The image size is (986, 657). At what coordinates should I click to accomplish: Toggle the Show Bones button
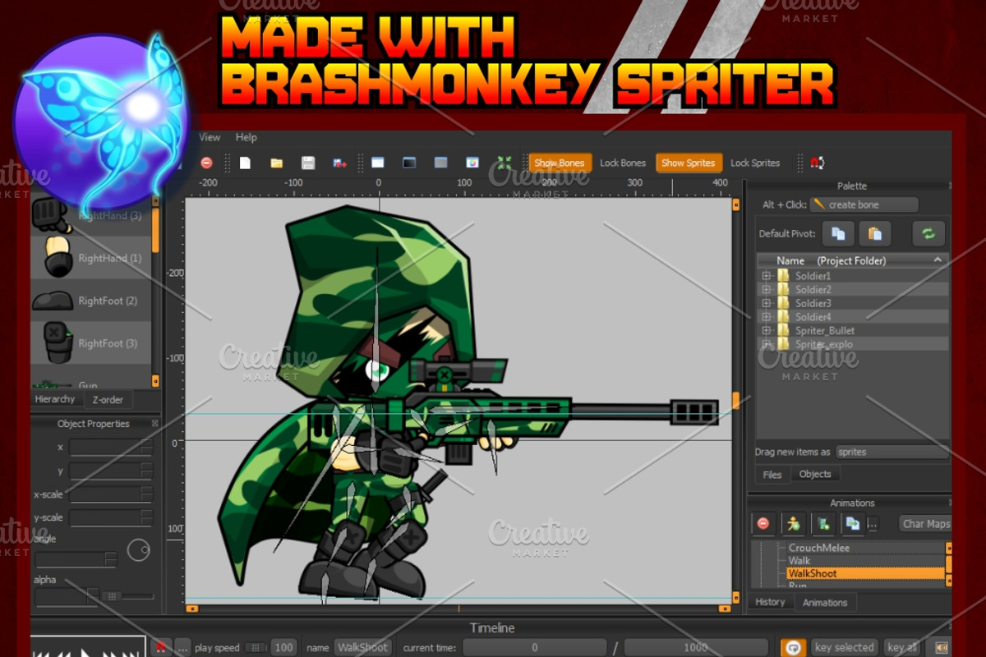click(x=560, y=163)
